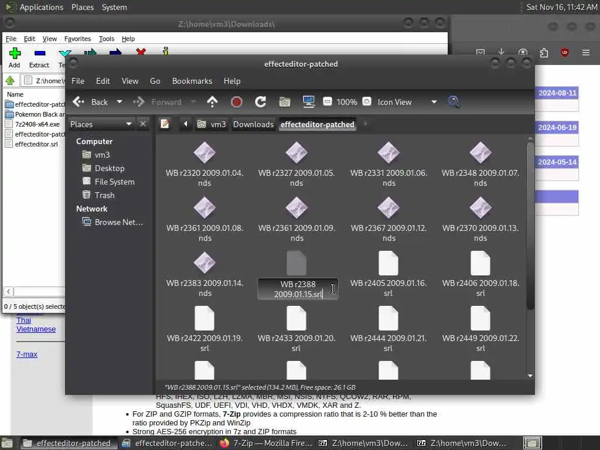Select effecteditor.srl in 7-Zip list
This screenshot has height=450, width=600.
click(x=36, y=144)
